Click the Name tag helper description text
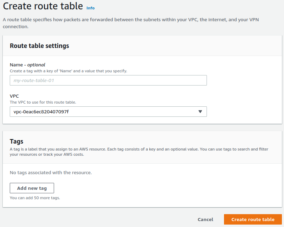The height and width of the screenshot is (227, 284). pyautogui.click(x=68, y=71)
